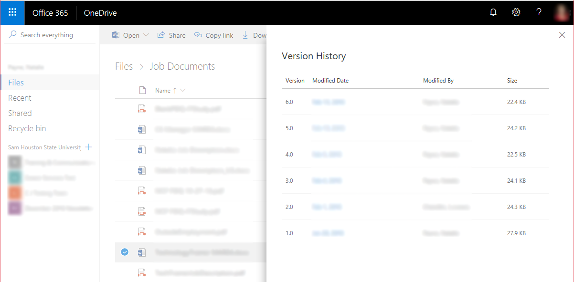574x282 pixels.
Task: Open the notifications bell
Action: pyautogui.click(x=493, y=12)
